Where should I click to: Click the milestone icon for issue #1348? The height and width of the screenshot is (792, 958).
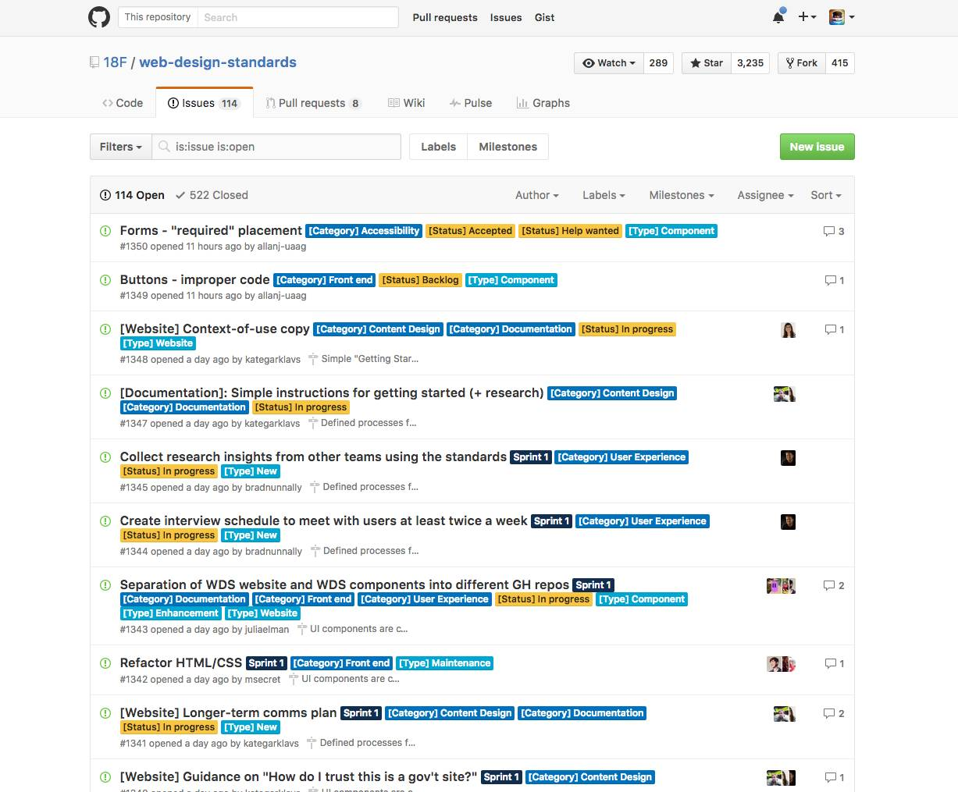point(313,359)
